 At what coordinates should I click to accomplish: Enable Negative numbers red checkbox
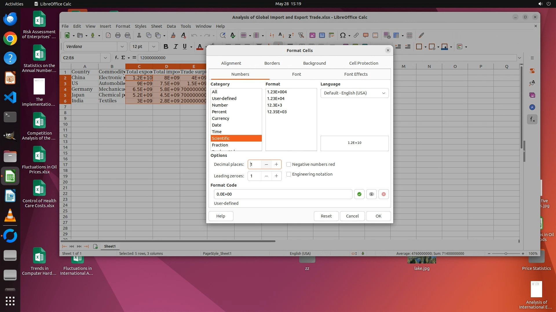coord(289,164)
